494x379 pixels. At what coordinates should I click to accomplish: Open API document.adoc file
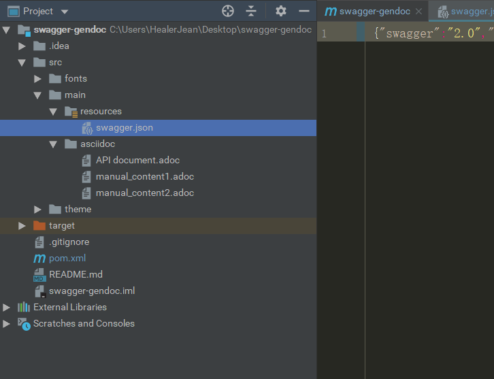(137, 161)
